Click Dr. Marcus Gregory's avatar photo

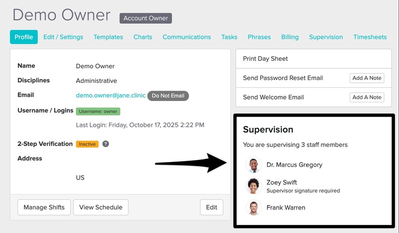[253, 165]
